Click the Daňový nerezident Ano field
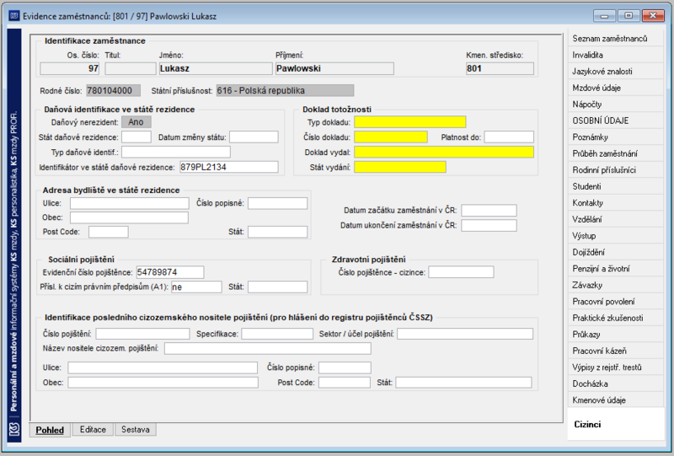 (136, 122)
